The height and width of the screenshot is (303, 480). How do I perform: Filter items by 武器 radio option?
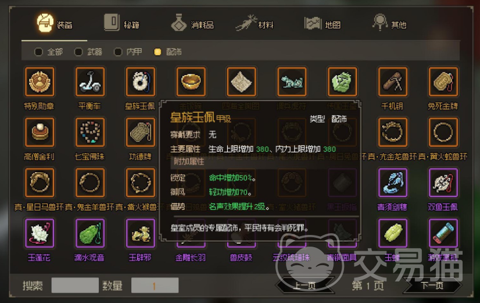tap(78, 52)
